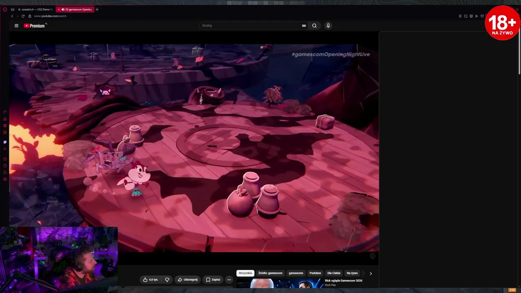Click the gamescom video player
Viewport: 521px width, 293px height.
coord(194,148)
